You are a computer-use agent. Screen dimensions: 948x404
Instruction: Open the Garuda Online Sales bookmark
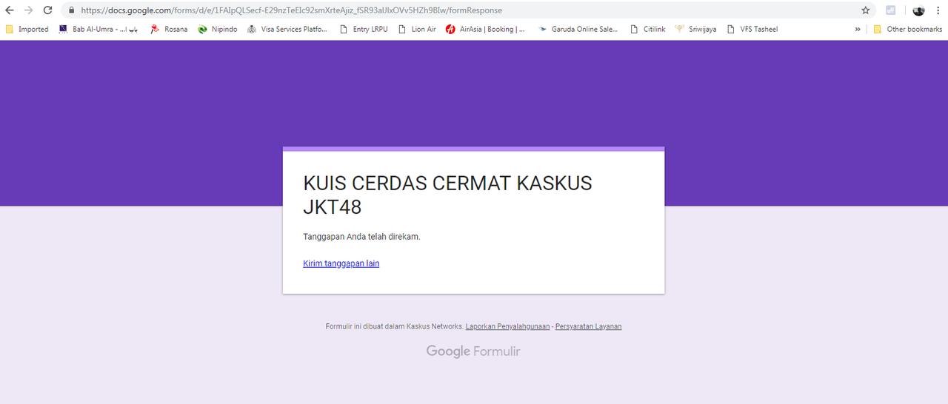(x=578, y=30)
